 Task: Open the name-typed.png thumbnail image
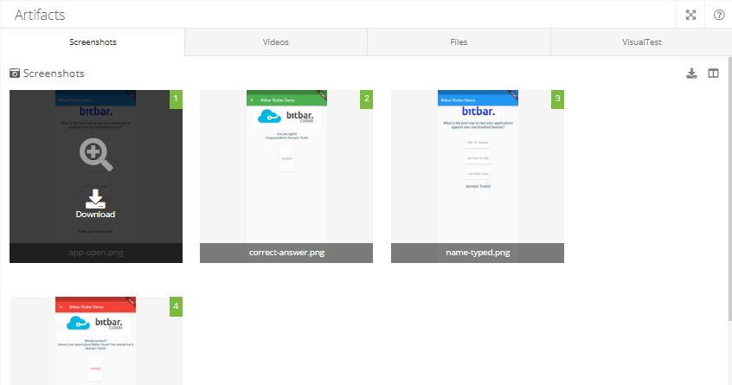click(478, 166)
